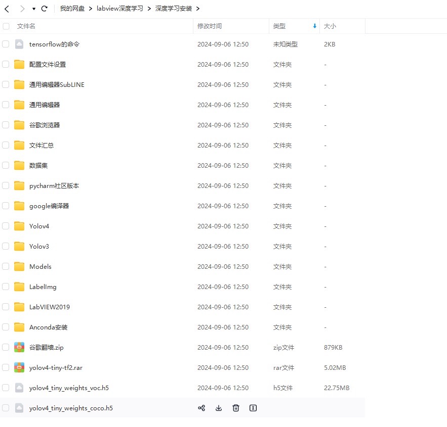447x427 pixels.
Task: Click yolov4-tiny-tf2.rar archive icon
Action: pos(19,367)
